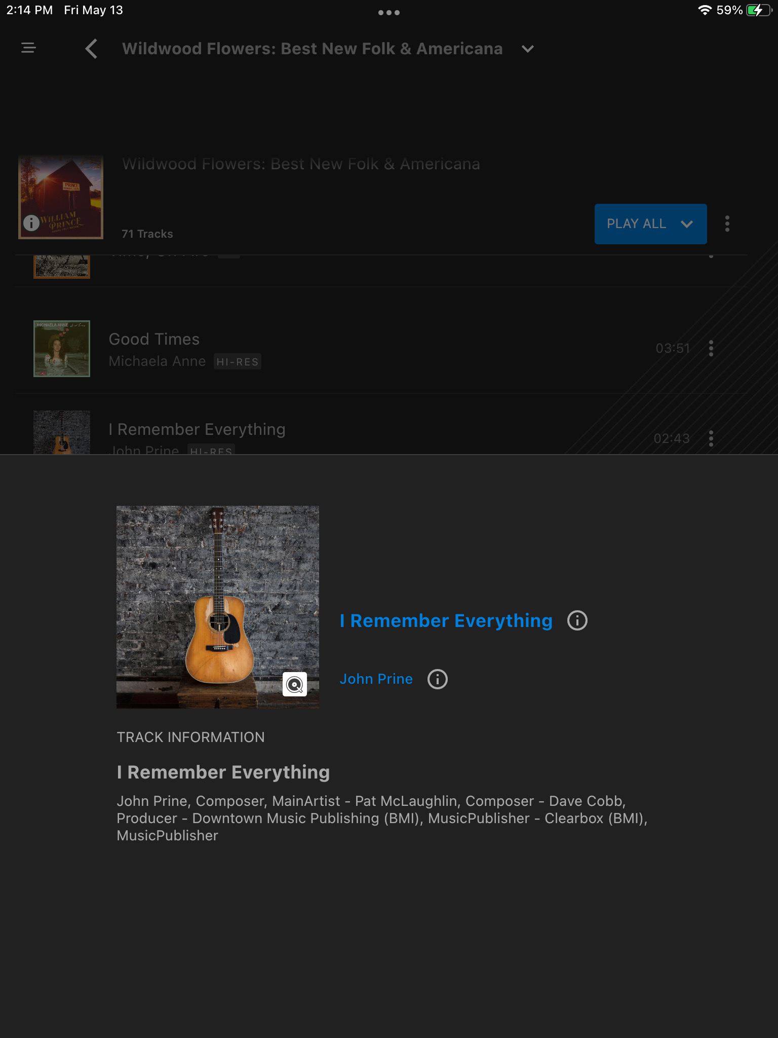Image resolution: width=778 pixels, height=1038 pixels.
Task: Open the hamburger menu icon
Action: click(28, 48)
